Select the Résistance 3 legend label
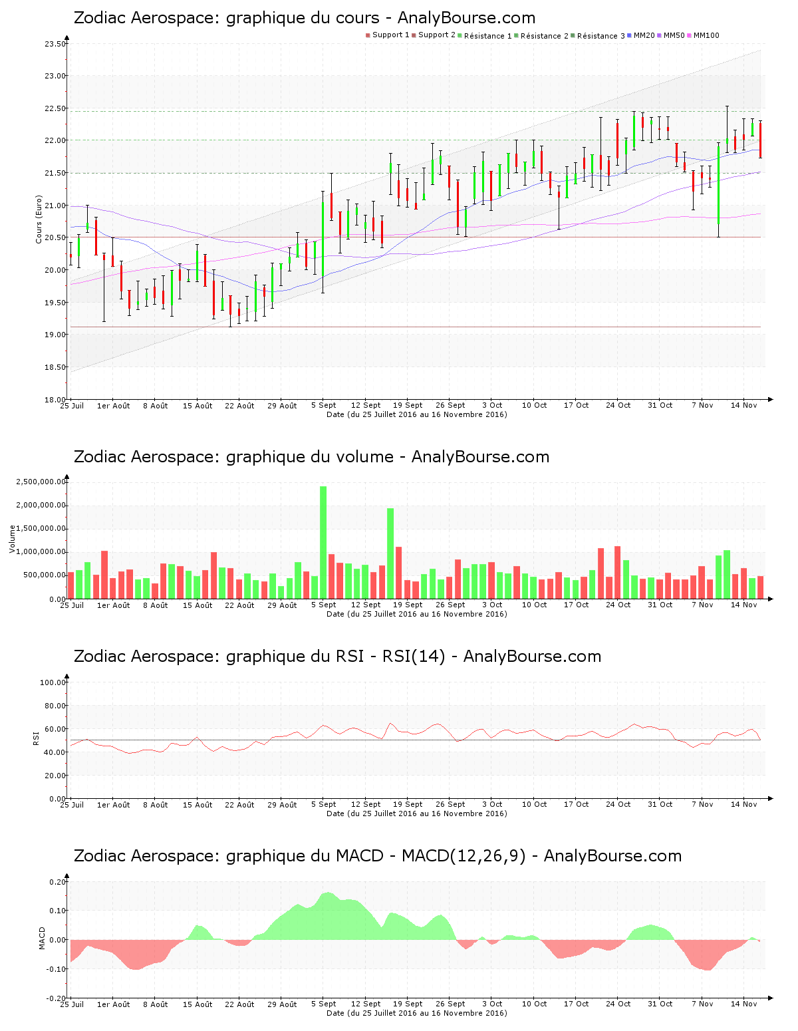798x1031 pixels. (601, 36)
